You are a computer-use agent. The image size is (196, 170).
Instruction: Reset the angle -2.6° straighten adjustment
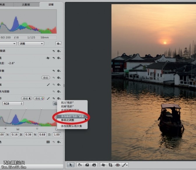[x=54, y=58]
